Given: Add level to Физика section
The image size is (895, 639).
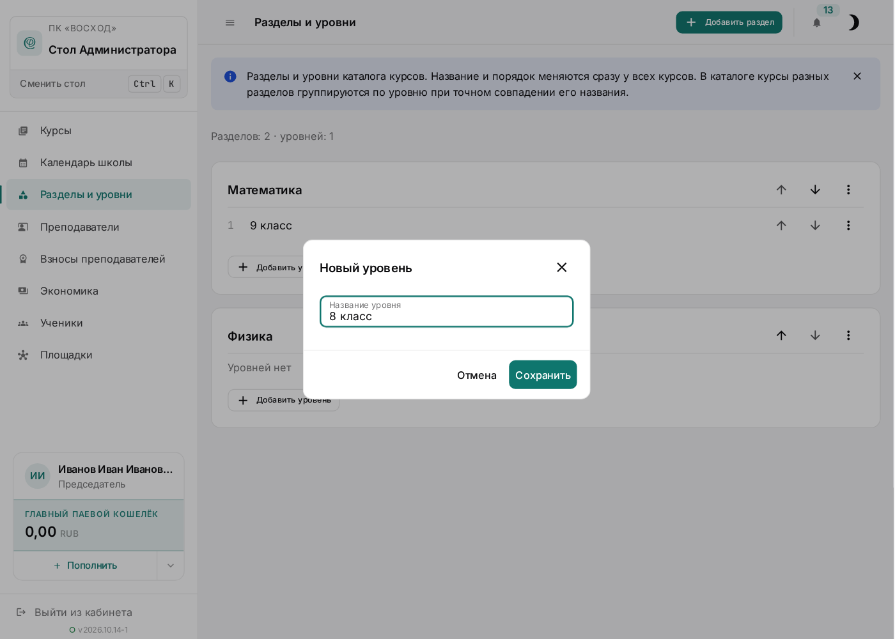Looking at the screenshot, I should [283, 400].
